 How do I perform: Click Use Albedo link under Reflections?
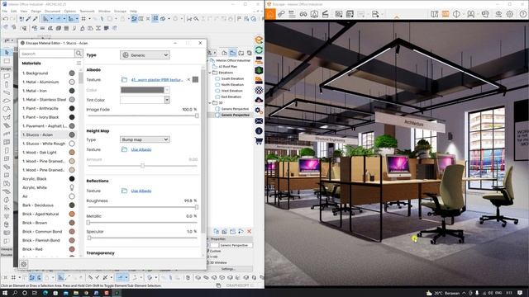pyautogui.click(x=141, y=191)
